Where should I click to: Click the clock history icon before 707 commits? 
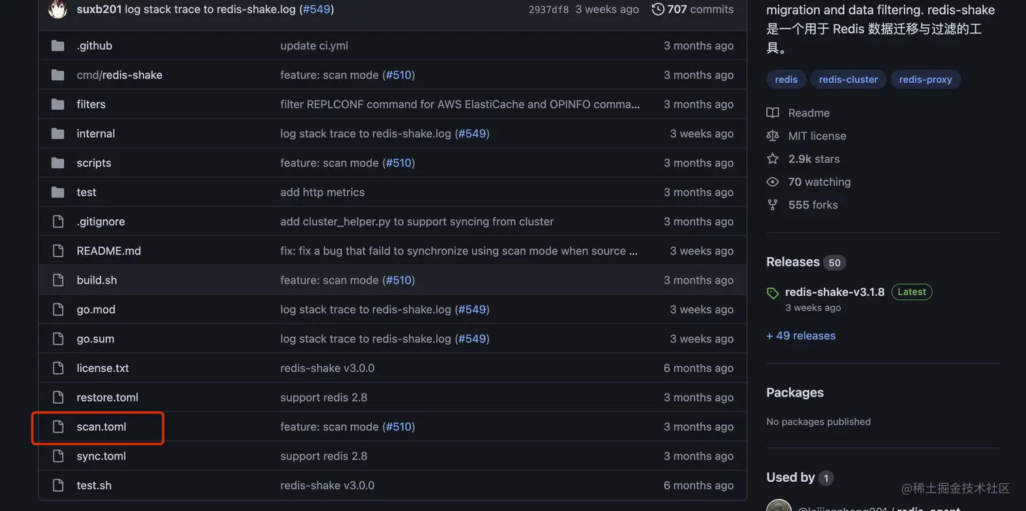point(658,10)
